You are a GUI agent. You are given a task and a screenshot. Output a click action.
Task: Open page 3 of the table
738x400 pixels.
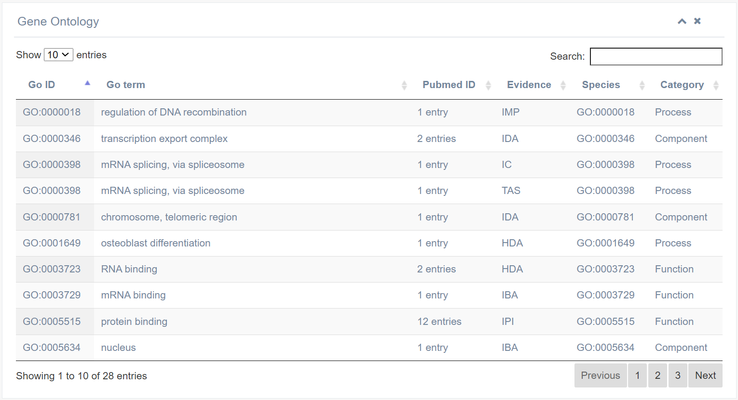coord(678,375)
